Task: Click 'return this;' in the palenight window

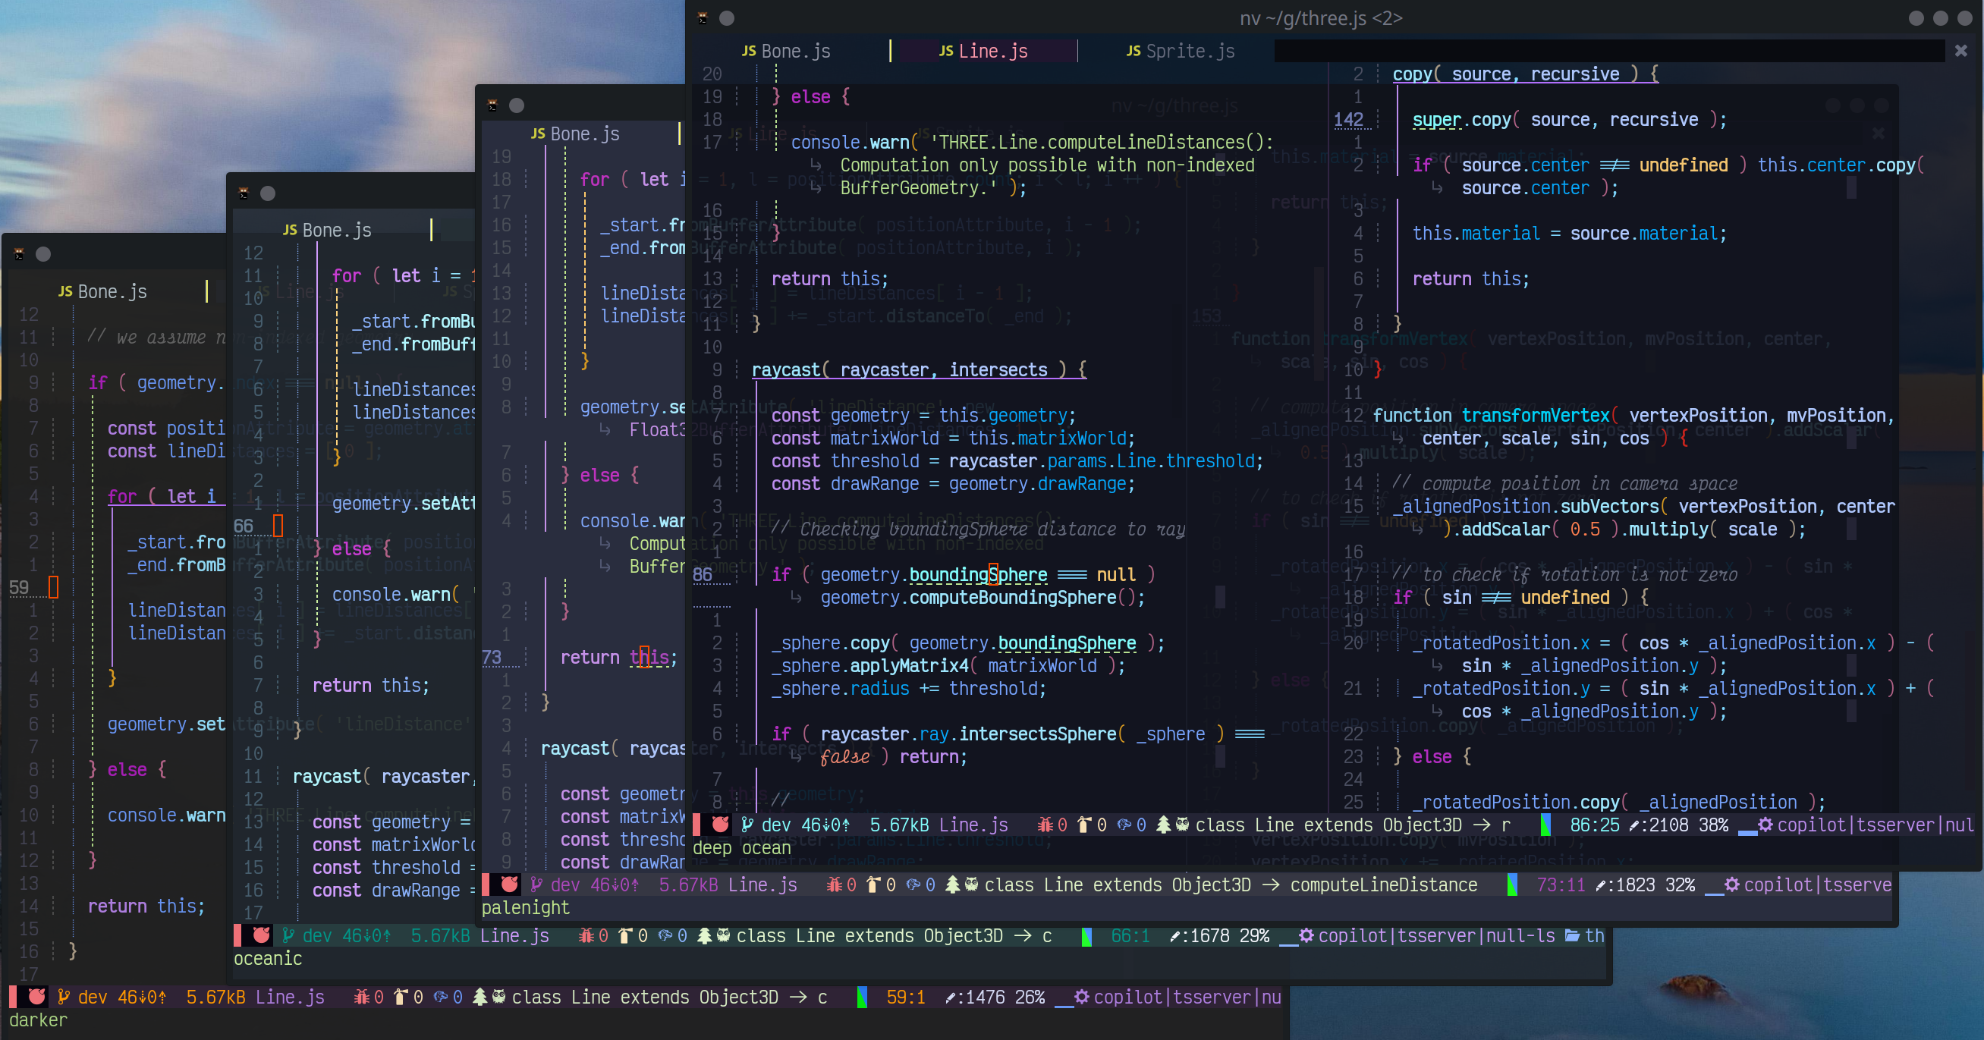Action: point(618,657)
